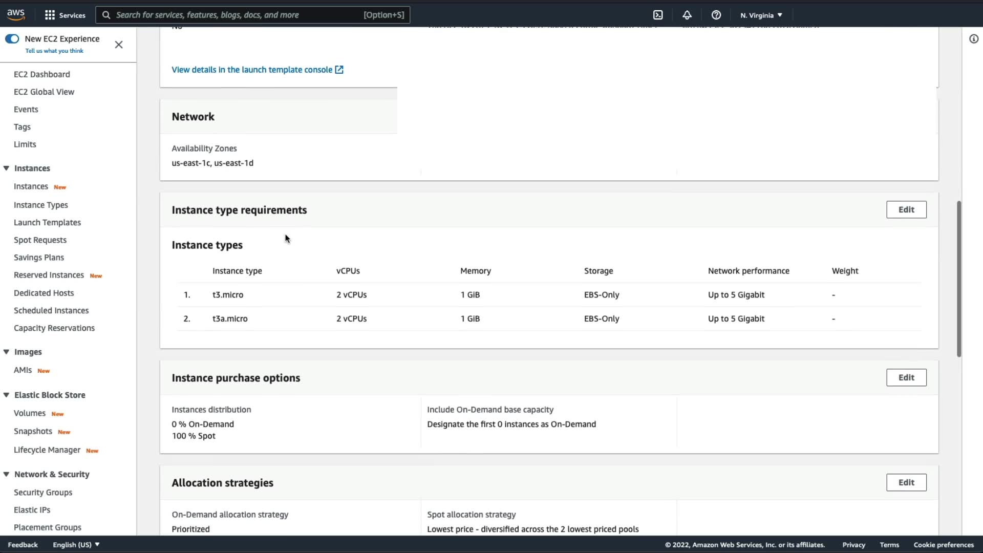Screen dimensions: 983x553
Task: Launch the CloudShell terminal icon
Action: click(658, 15)
